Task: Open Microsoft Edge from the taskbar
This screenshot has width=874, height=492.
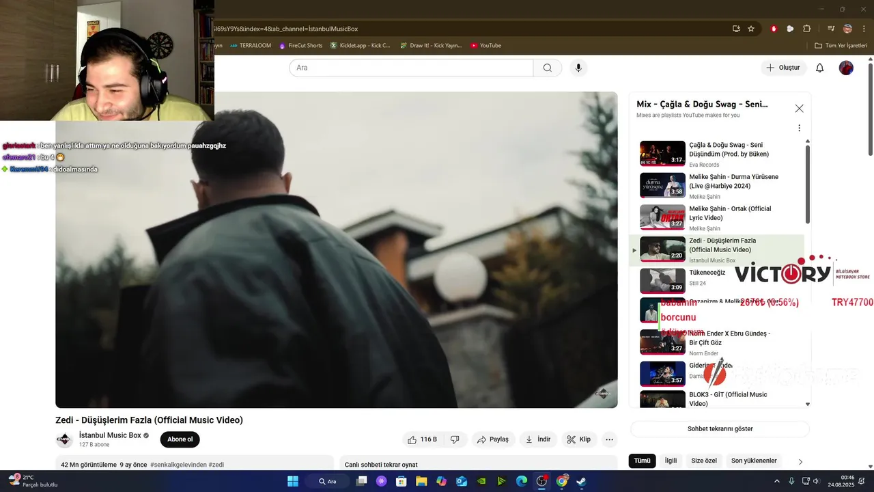Action: click(x=522, y=481)
